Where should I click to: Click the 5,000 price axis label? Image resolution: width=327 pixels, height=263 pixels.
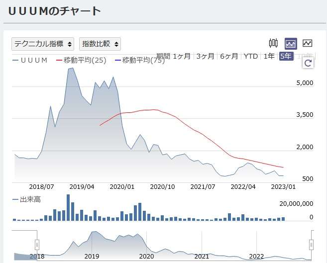(x=305, y=83)
